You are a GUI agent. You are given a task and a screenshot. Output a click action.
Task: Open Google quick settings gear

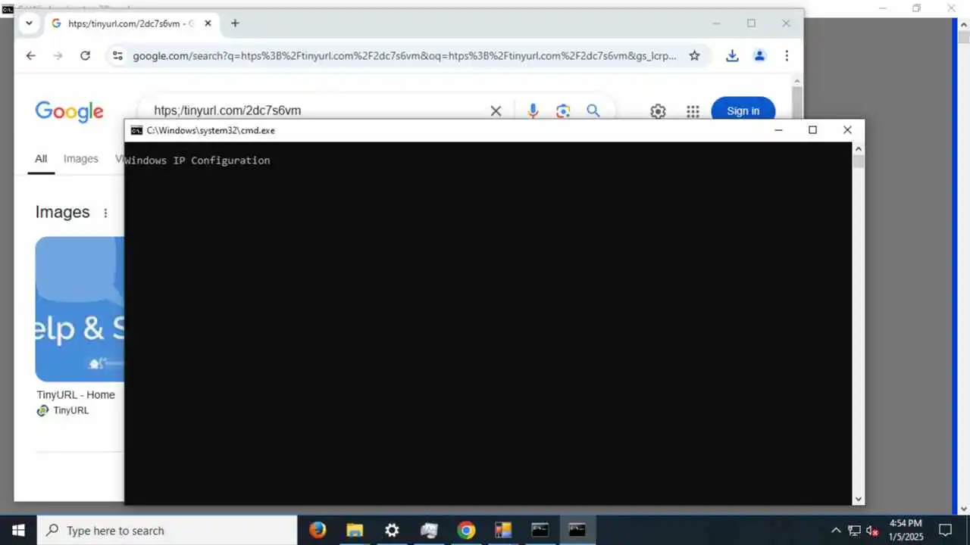point(658,111)
